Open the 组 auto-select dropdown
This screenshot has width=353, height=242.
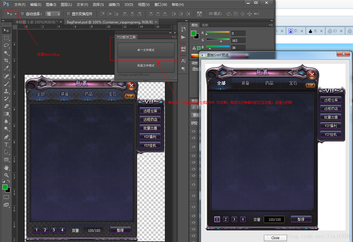[53, 14]
